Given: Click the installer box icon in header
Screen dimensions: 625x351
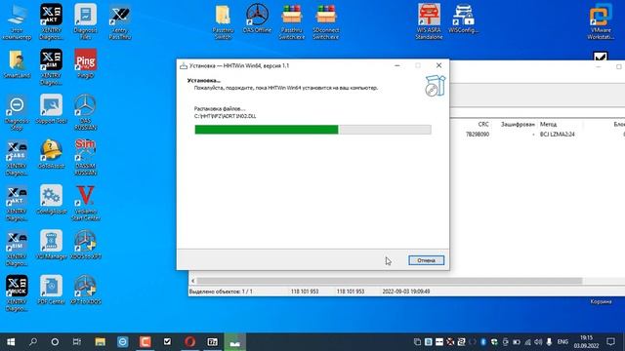Looking at the screenshot, I should (435, 85).
